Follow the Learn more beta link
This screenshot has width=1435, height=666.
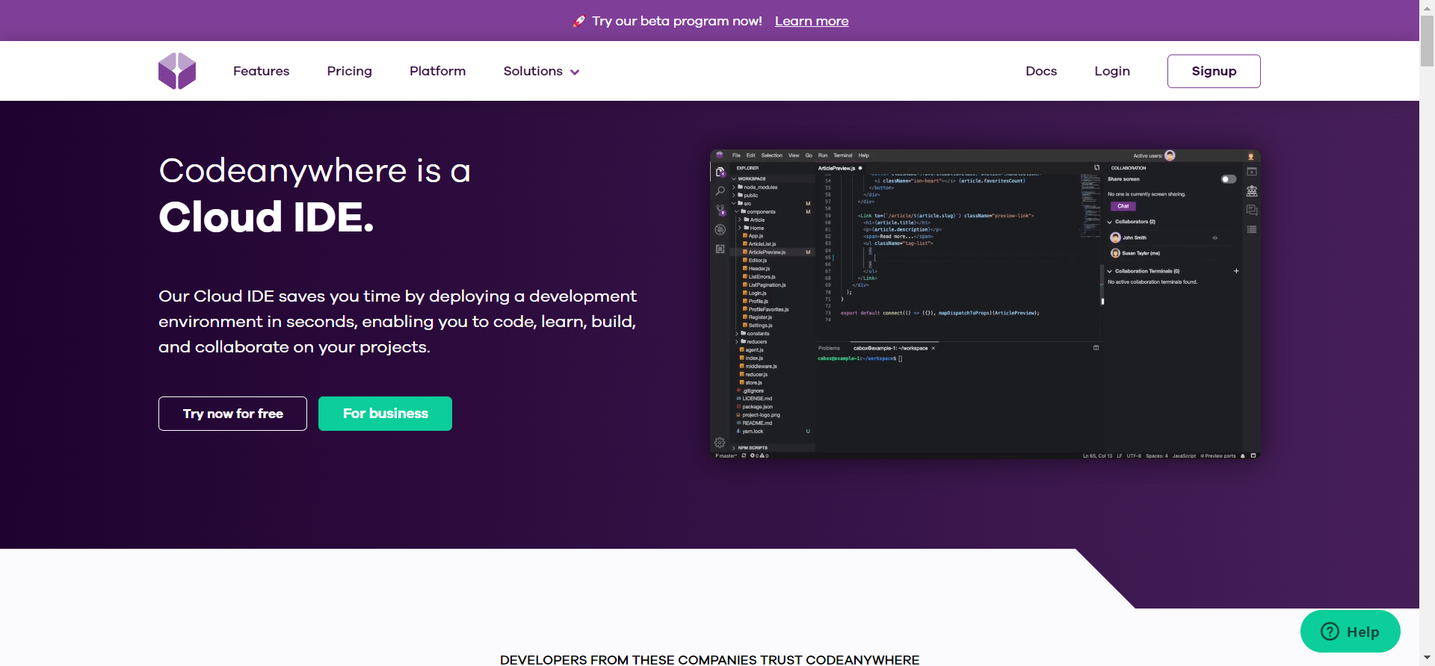tap(812, 21)
